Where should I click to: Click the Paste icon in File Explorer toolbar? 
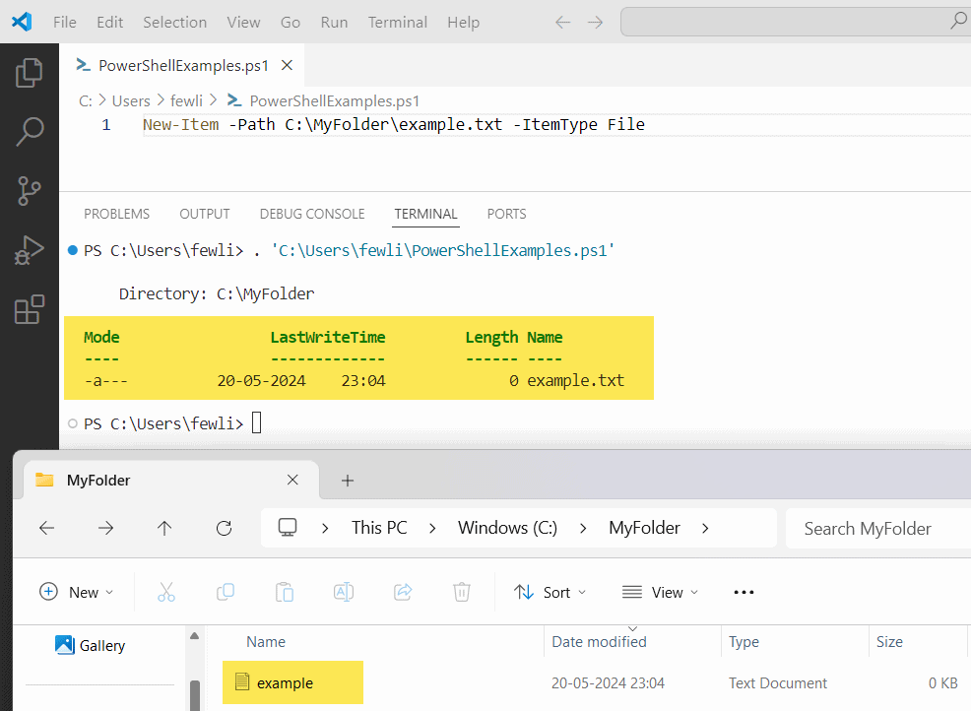[x=284, y=592]
